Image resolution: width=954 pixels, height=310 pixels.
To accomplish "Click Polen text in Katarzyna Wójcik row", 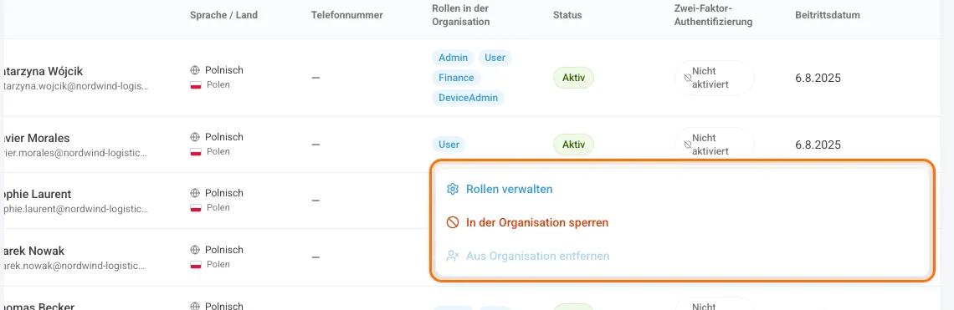I will tap(218, 85).
